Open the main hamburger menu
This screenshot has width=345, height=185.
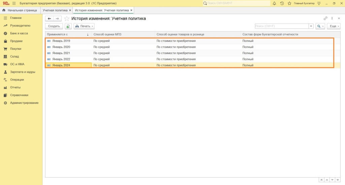[14, 3]
